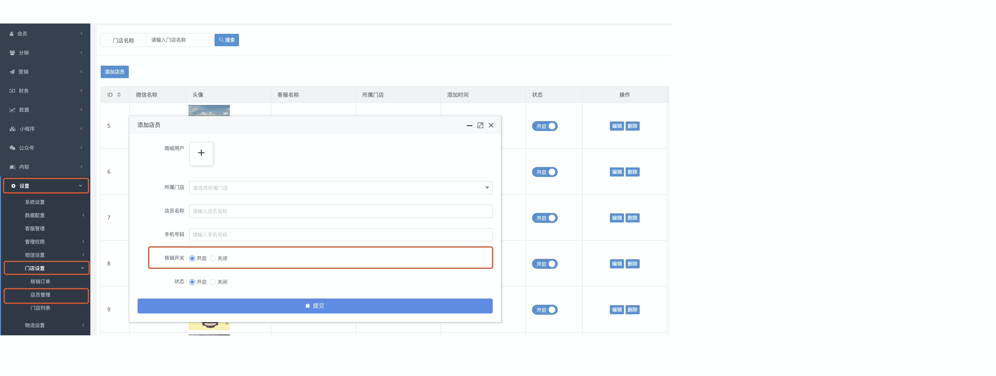Click the plus icon to add 商城用户
996x376 pixels.
[201, 153]
